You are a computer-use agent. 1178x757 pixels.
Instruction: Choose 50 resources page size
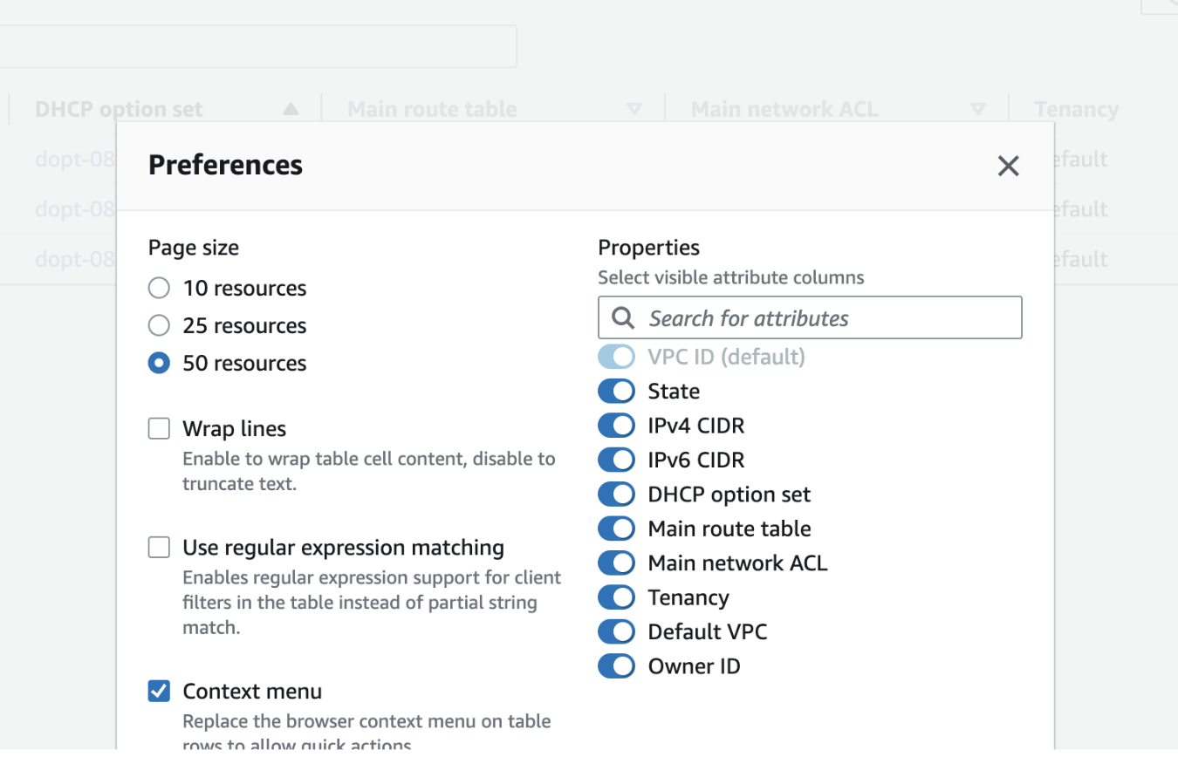click(x=159, y=363)
